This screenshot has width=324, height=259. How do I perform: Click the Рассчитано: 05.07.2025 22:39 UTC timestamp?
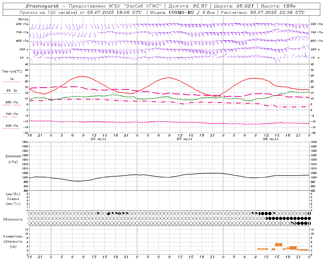[x=263, y=12]
